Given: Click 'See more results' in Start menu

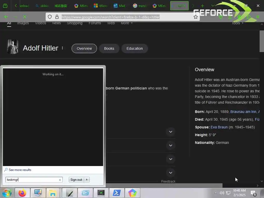Looking at the screenshot, I should point(20,170).
